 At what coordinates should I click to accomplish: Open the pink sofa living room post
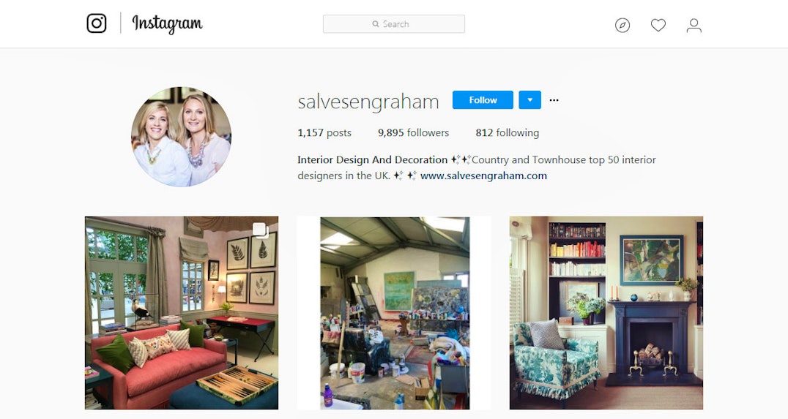(182, 313)
